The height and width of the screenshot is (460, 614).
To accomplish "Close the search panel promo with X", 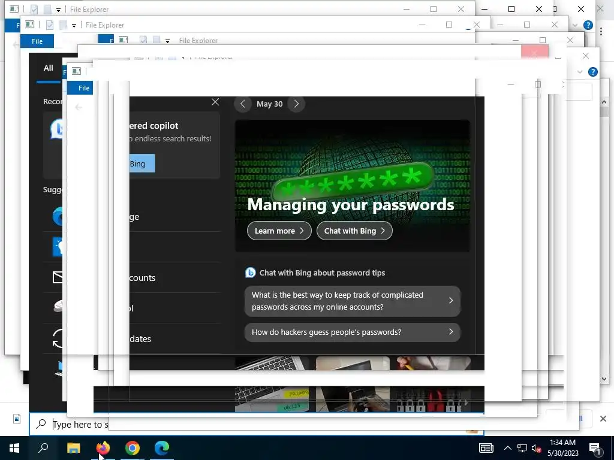I will pyautogui.click(x=215, y=102).
